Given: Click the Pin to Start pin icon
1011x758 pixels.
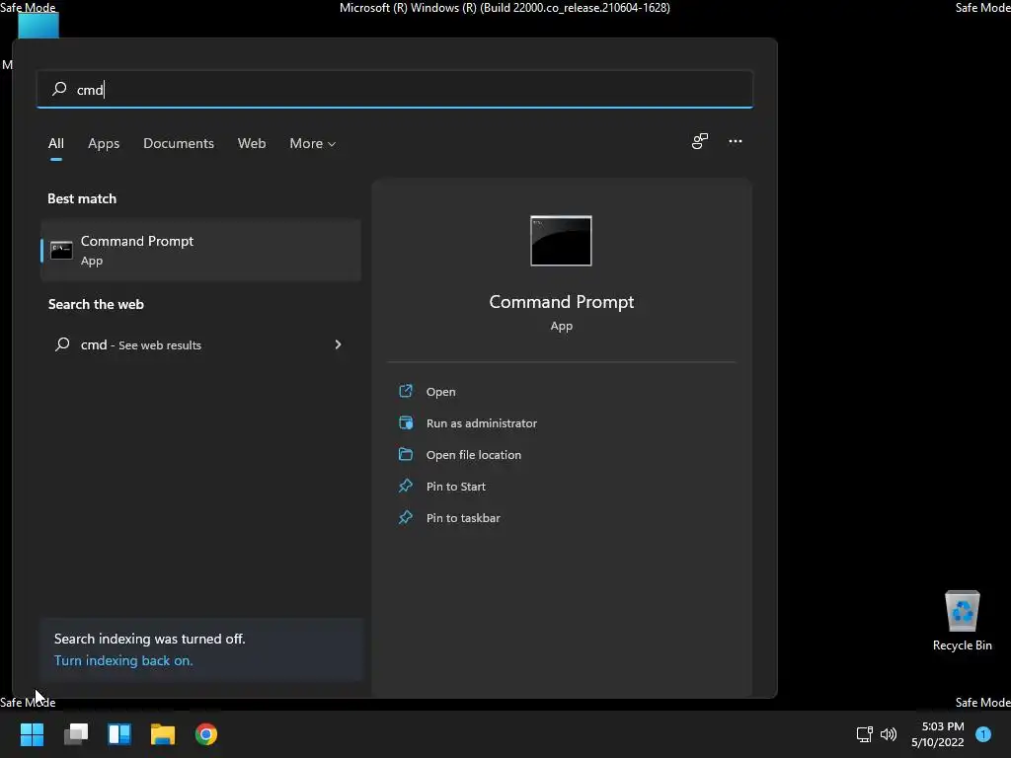Looking at the screenshot, I should point(406,486).
